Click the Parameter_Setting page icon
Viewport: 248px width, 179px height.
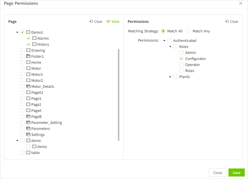tap(28, 123)
